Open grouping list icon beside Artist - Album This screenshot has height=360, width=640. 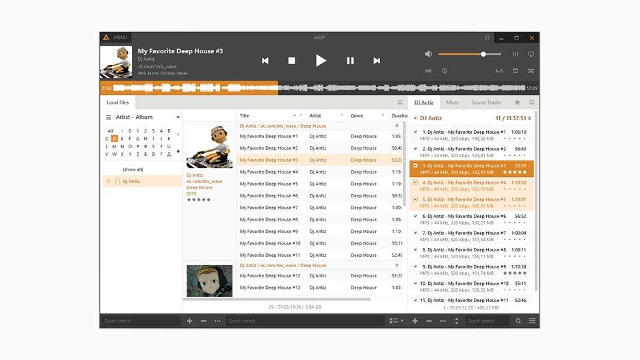coord(109,117)
